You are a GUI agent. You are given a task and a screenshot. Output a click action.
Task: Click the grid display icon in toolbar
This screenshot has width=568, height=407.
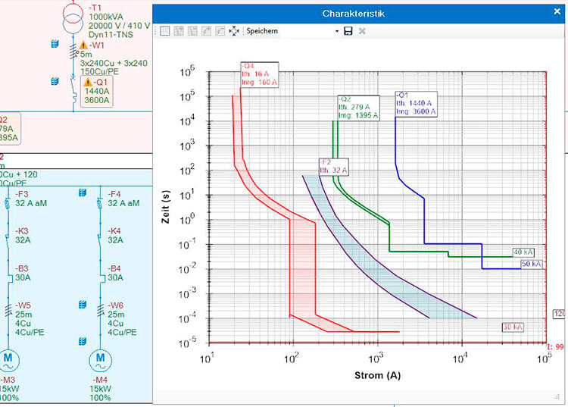pyautogui.click(x=165, y=31)
